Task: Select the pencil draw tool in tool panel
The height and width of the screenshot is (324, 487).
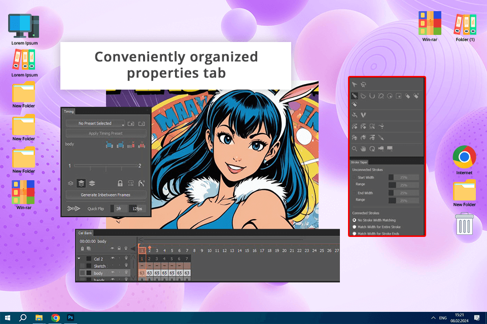Action: coord(355,96)
